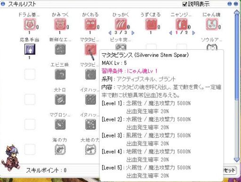Select the エビ三昧 shrimp skill icon
The width and height of the screenshot is (241, 182).
(x=60, y=74)
